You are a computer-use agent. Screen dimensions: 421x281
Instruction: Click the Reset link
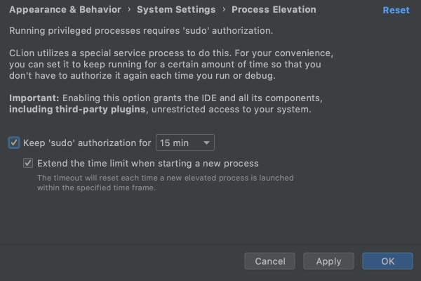(x=396, y=11)
